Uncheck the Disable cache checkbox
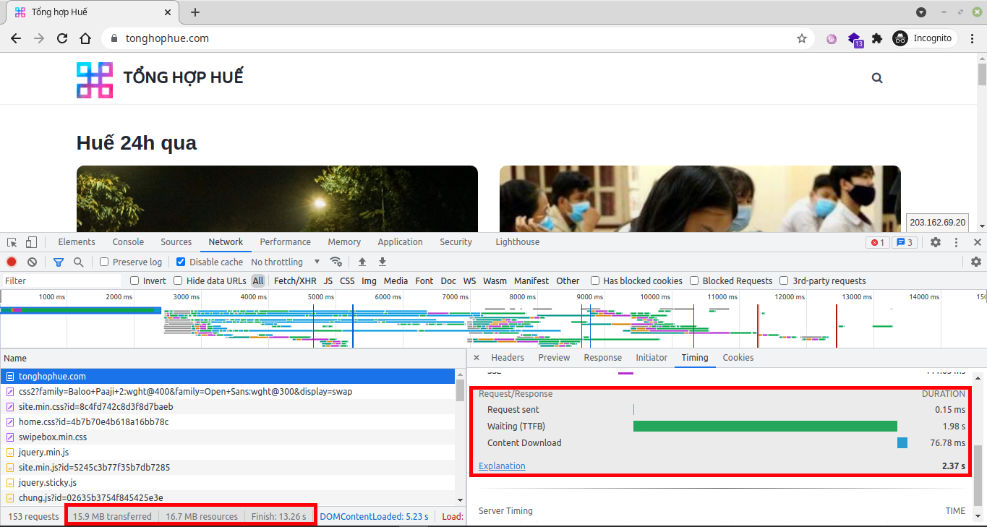This screenshot has width=987, height=527. pos(181,262)
